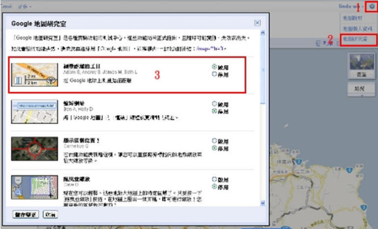The image size is (378, 229).
Task: Select 停用 for the Dave D feature
Action: (214, 186)
